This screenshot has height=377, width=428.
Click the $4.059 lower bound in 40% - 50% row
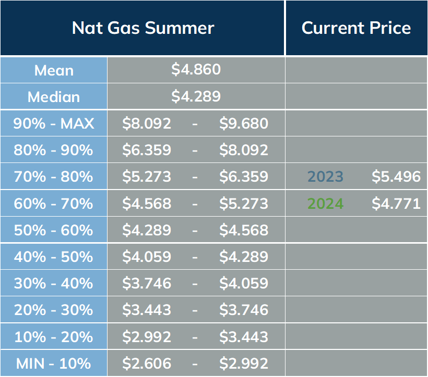[147, 257]
